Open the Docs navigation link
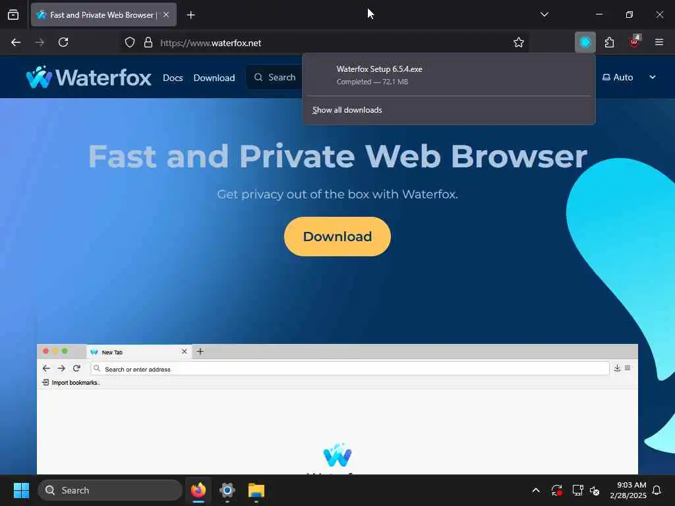 [173, 78]
